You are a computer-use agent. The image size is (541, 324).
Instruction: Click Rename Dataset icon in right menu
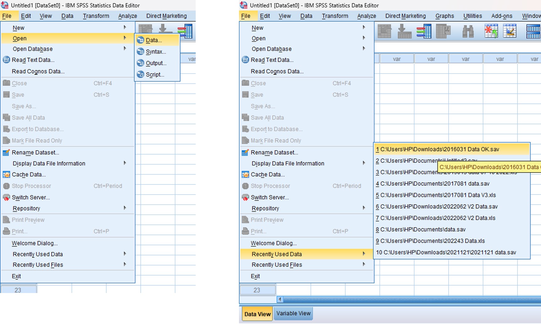point(245,152)
